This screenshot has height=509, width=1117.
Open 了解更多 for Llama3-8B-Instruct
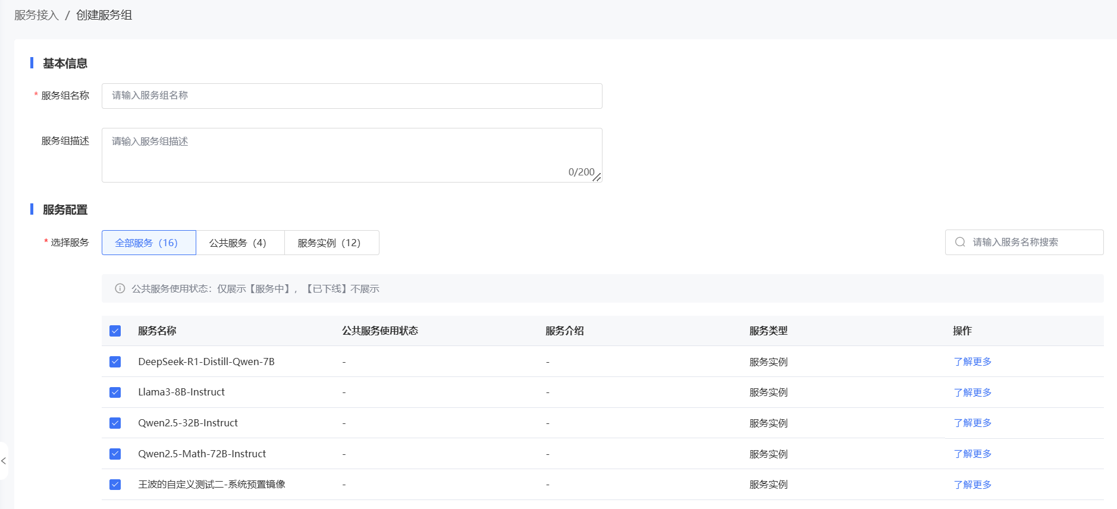972,392
